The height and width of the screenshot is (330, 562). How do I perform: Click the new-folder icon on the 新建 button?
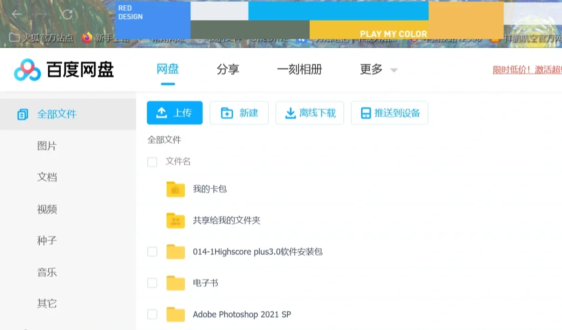[x=226, y=112]
